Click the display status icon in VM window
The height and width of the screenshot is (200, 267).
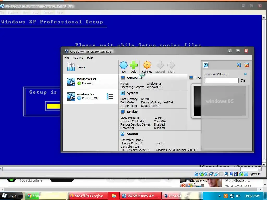[226, 174]
